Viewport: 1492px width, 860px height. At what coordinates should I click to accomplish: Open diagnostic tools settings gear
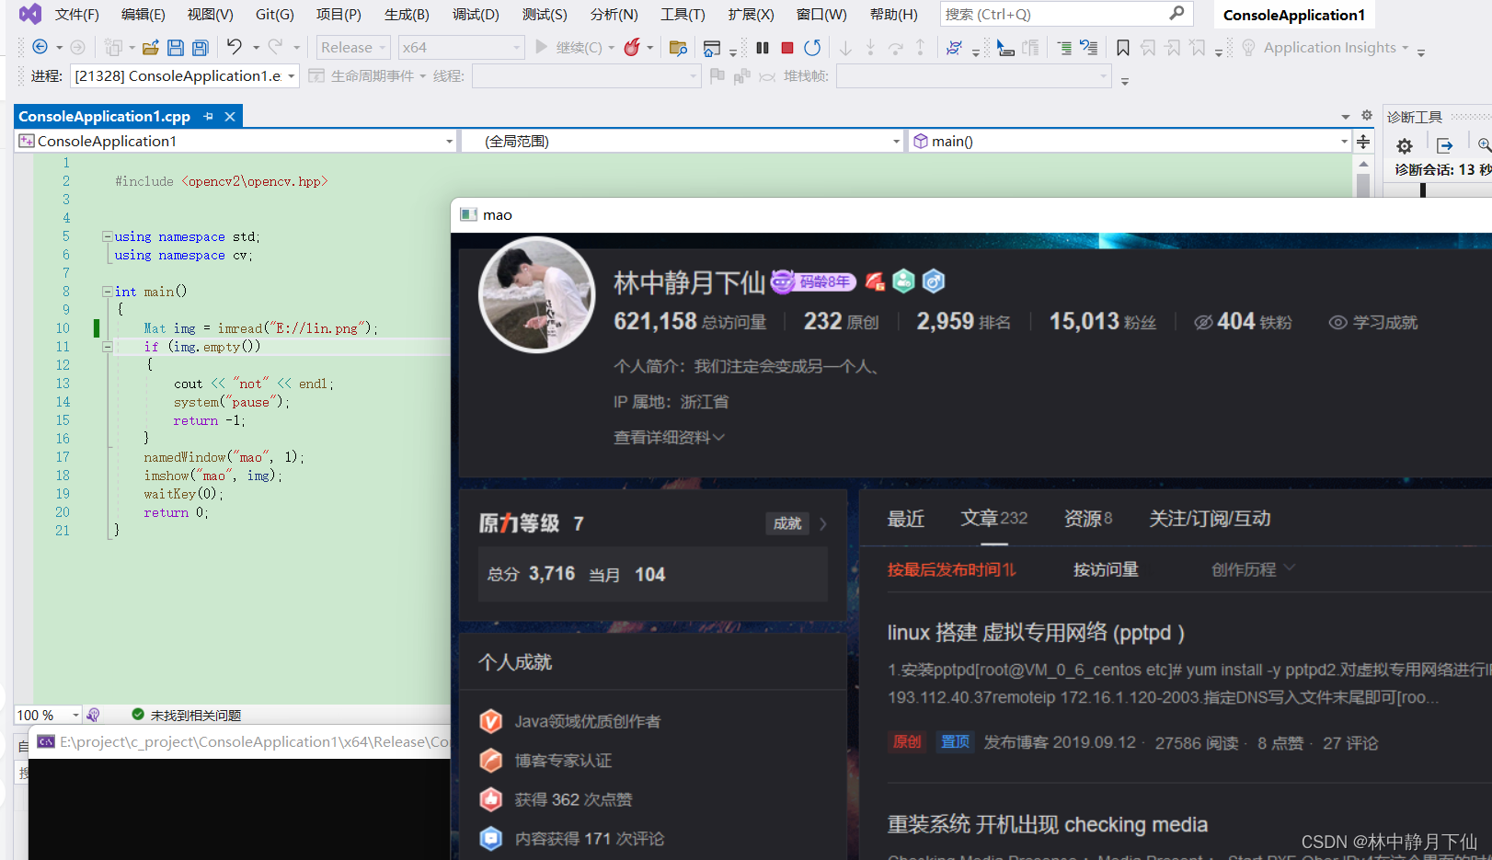(1404, 145)
